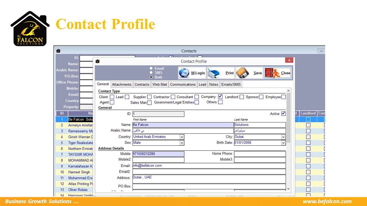Click the Mobile number field
The image size is (367, 206).
click(158, 154)
